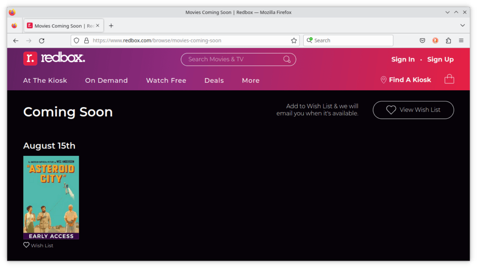Focus the Search Movies & TV field
Screen dimensions: 477x268
pyautogui.click(x=238, y=60)
